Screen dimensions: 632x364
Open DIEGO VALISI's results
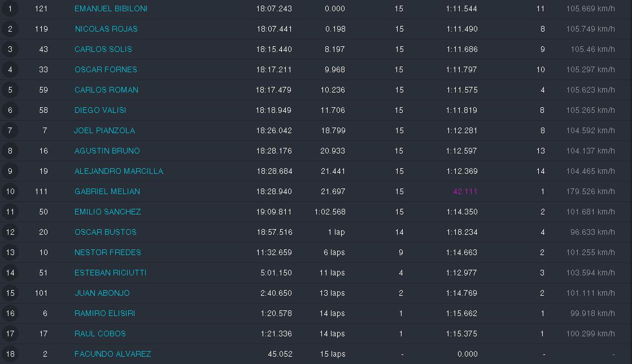pyautogui.click(x=100, y=110)
